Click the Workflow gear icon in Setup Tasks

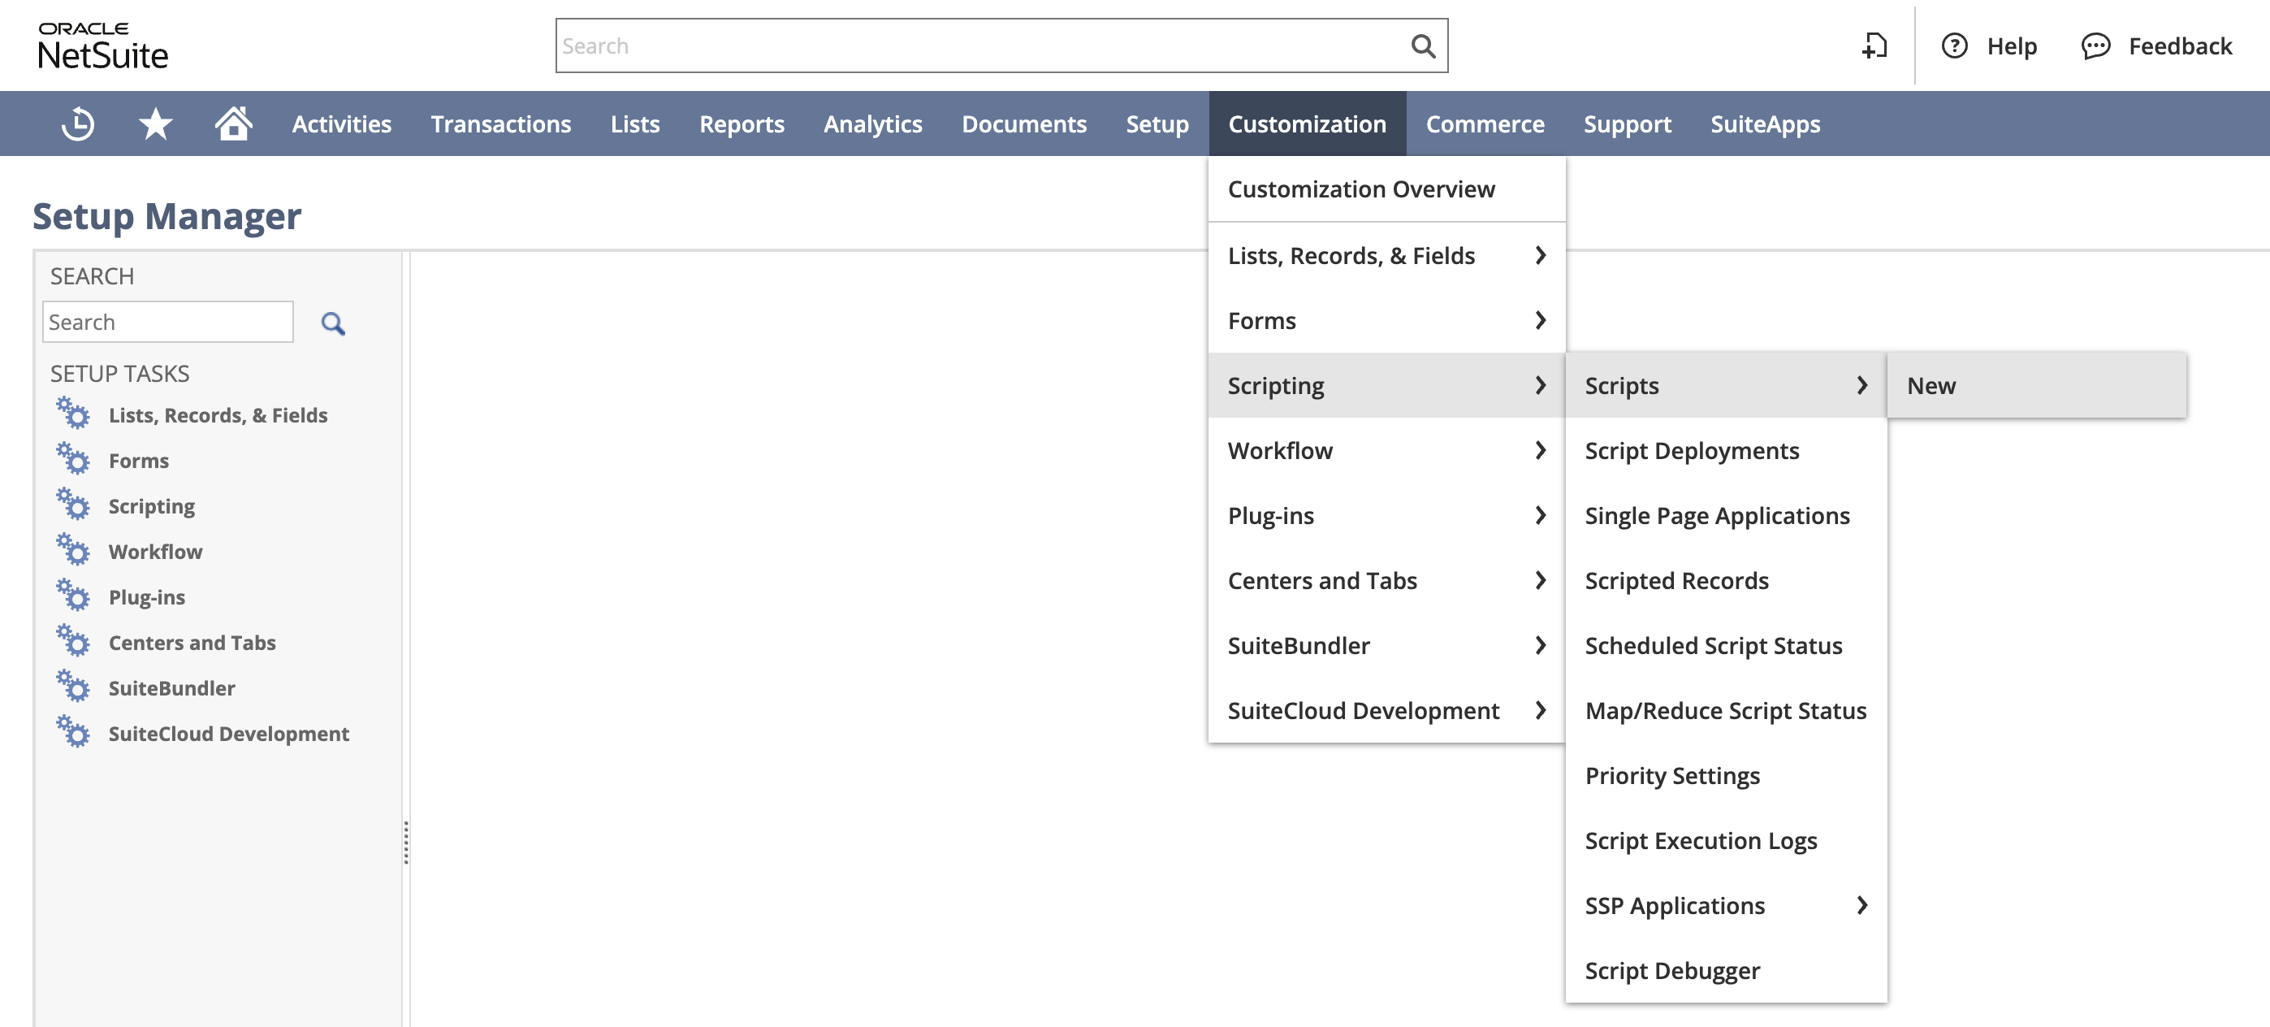[x=75, y=550]
